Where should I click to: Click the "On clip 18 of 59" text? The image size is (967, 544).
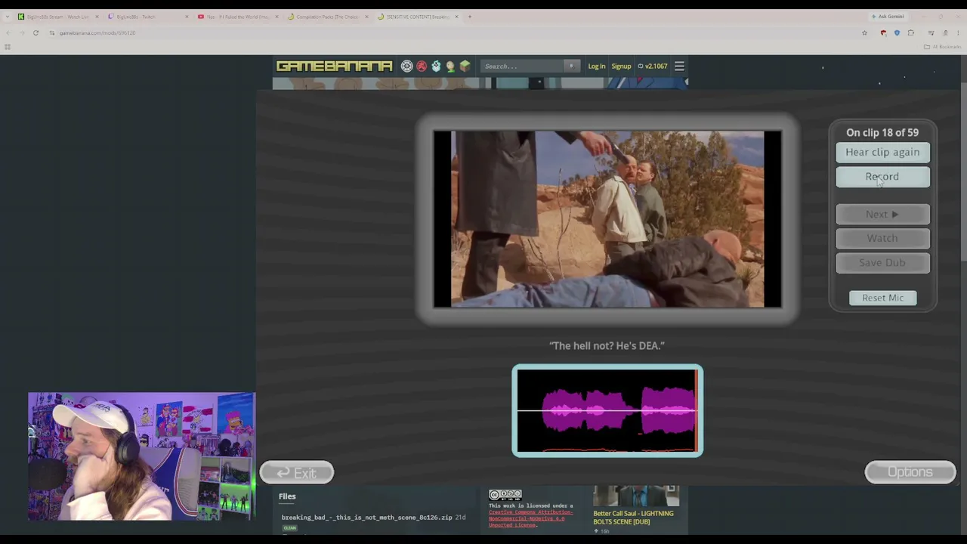(882, 132)
